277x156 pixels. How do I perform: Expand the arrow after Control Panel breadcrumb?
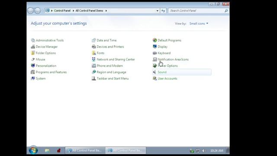(x=73, y=11)
